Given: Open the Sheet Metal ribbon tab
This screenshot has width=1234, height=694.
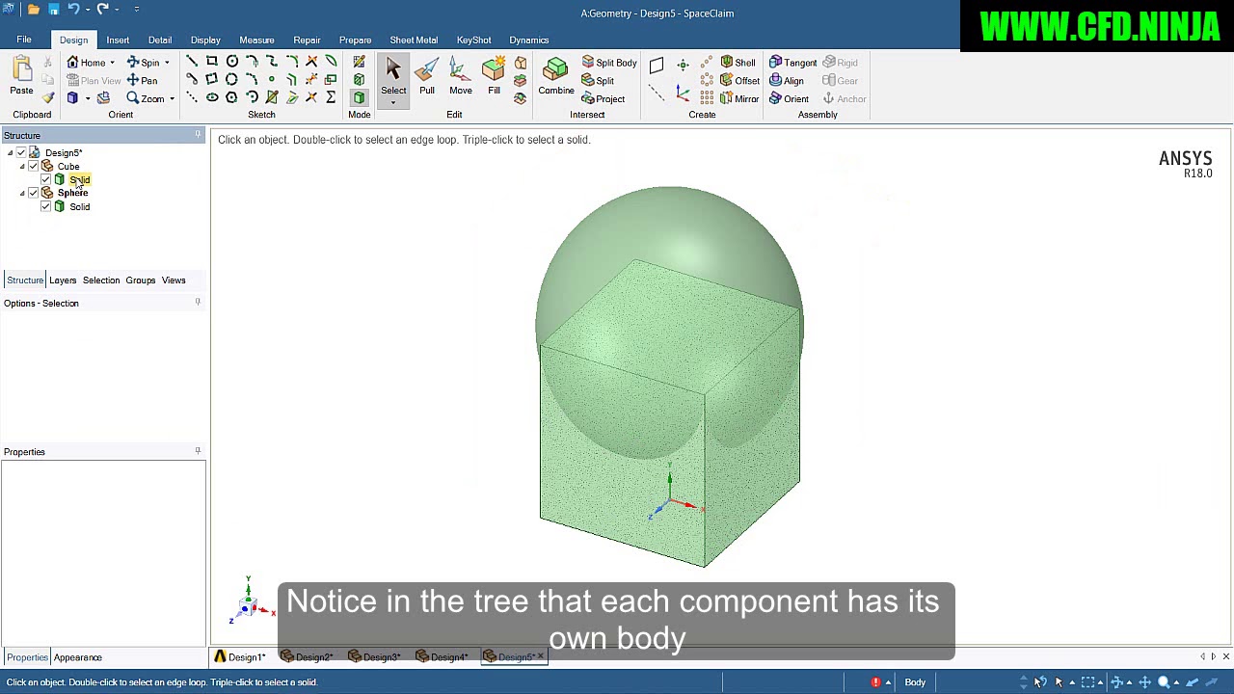Looking at the screenshot, I should pos(414,40).
